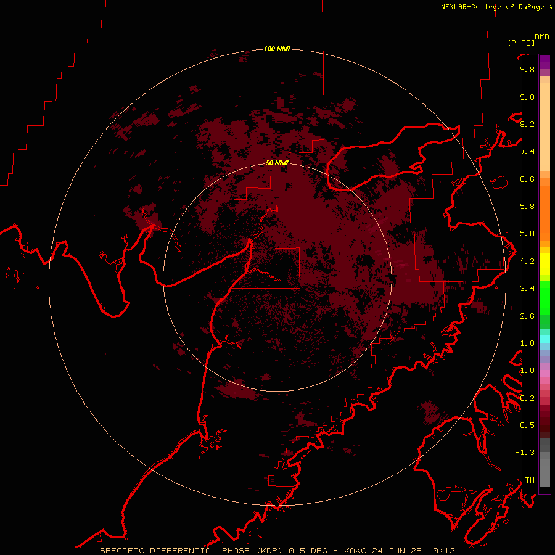Click the 0.5 DEG elevation text

point(308,551)
